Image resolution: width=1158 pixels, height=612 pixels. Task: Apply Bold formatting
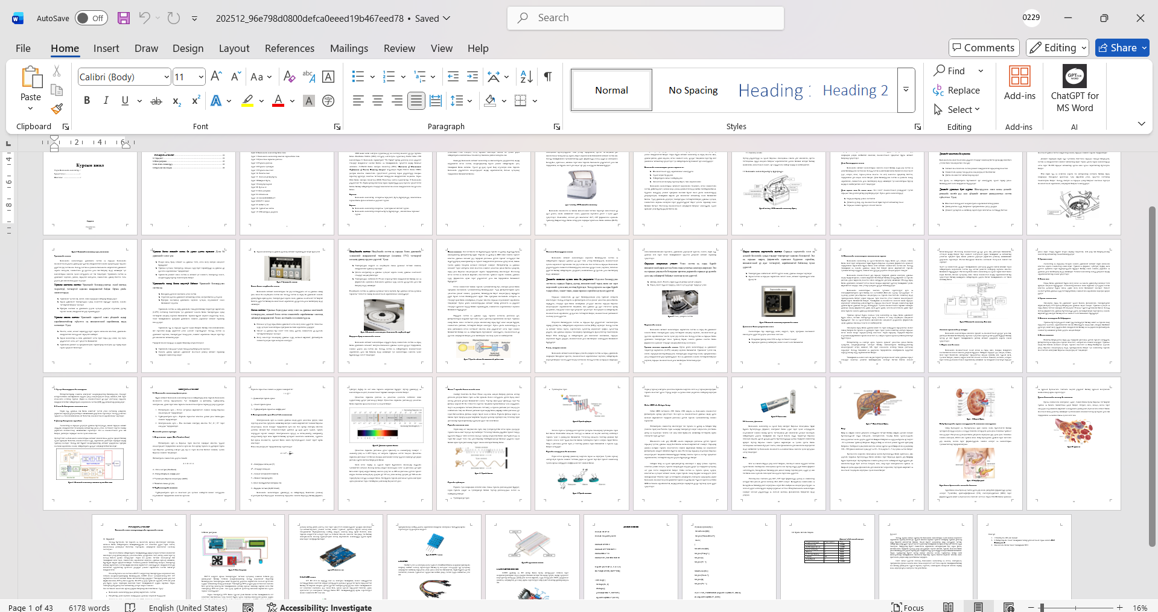(87, 101)
